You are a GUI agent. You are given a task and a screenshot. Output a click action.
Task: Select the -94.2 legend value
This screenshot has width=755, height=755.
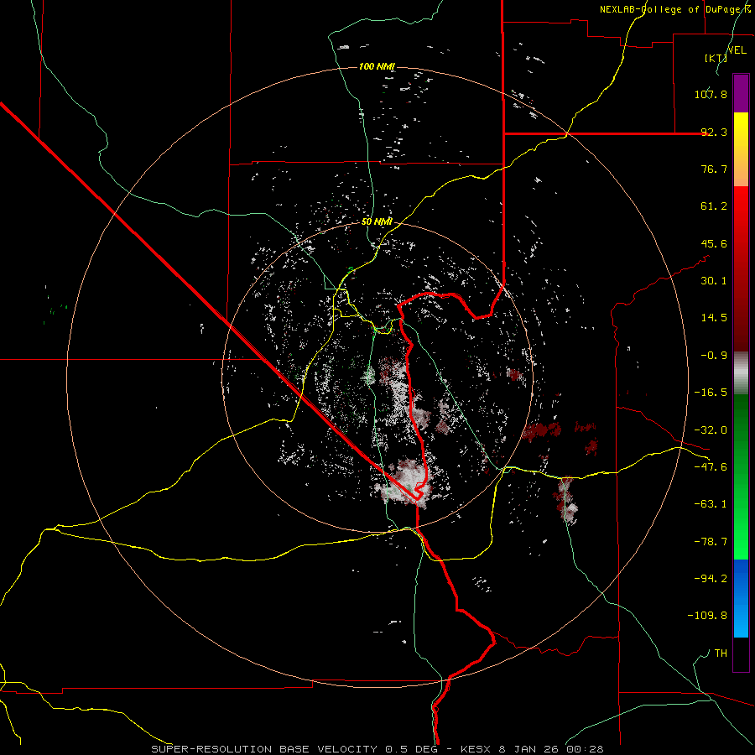711,579
